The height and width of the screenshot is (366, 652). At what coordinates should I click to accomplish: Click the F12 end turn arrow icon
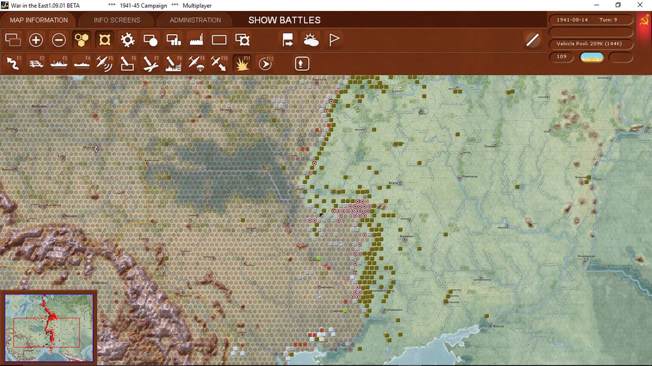[x=265, y=63]
